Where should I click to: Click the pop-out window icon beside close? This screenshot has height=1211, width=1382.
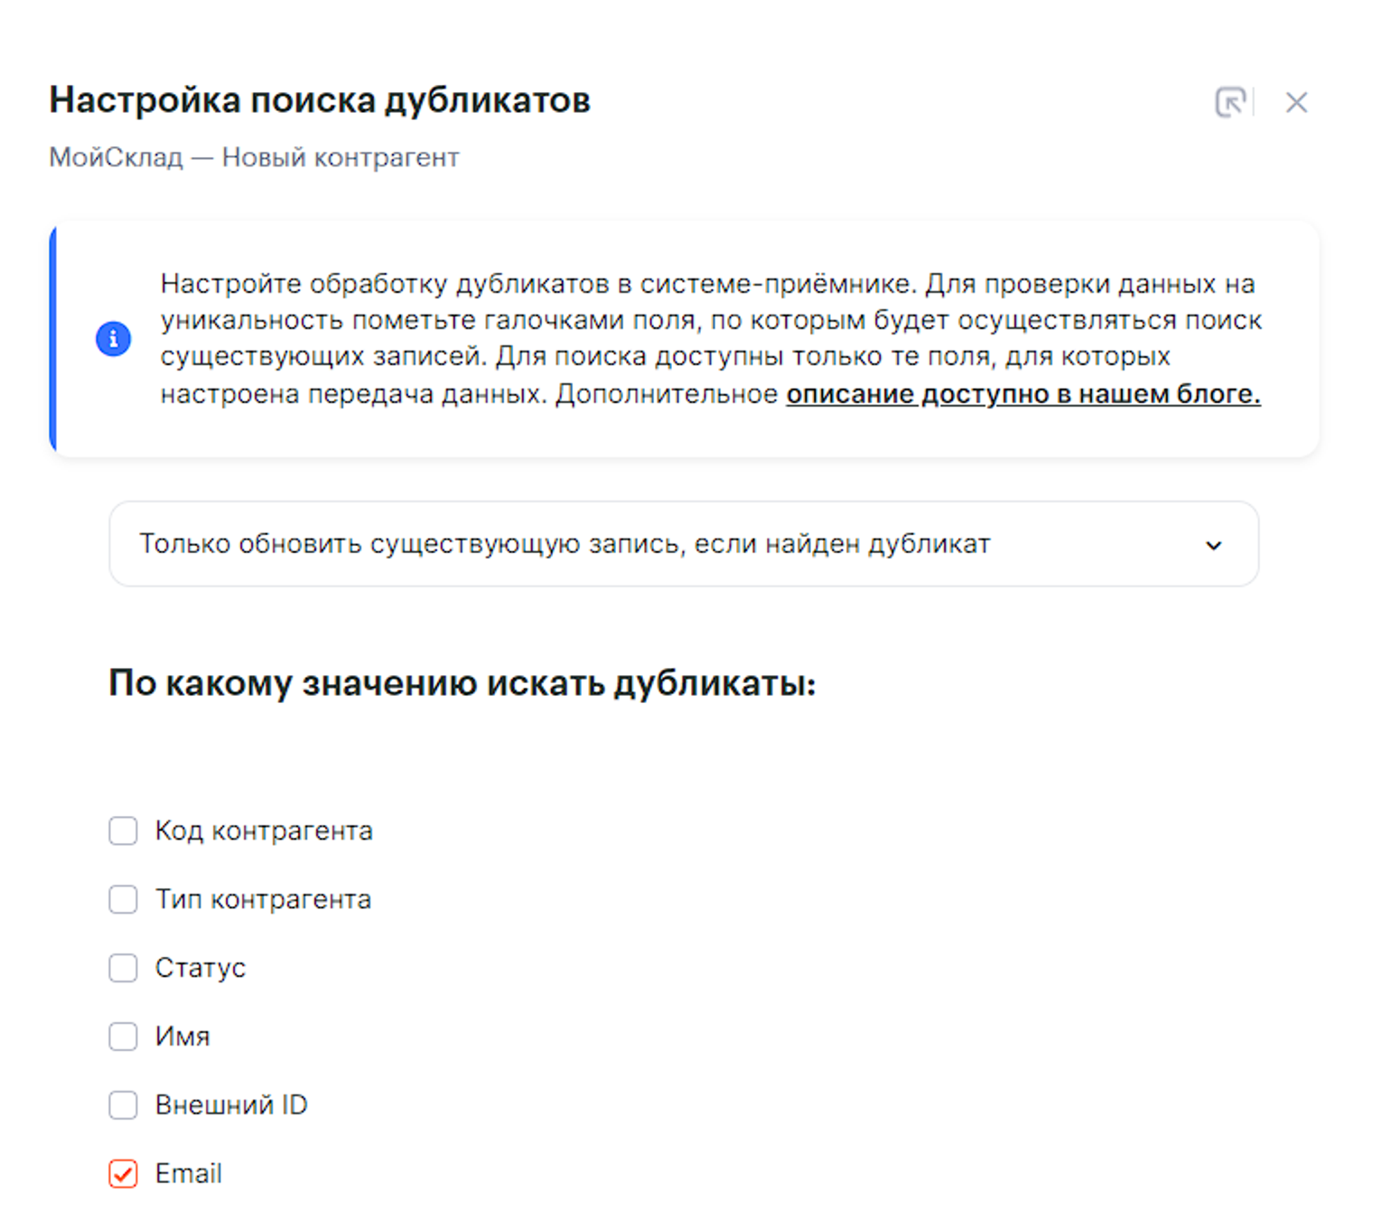point(1230,102)
